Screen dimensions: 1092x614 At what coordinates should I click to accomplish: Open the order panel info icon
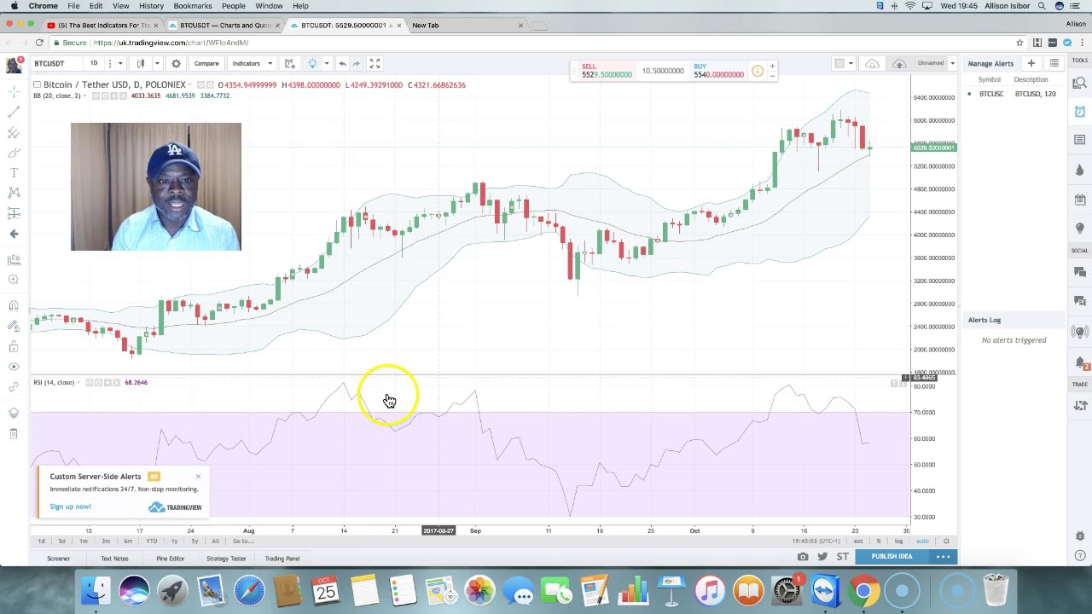[x=758, y=71]
